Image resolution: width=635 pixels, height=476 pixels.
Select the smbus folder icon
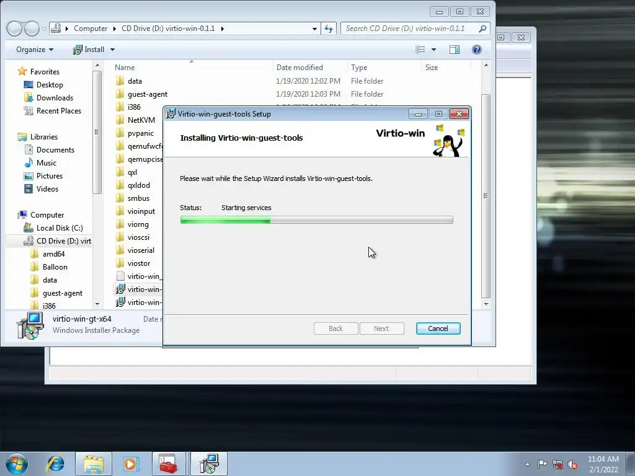coord(120,198)
